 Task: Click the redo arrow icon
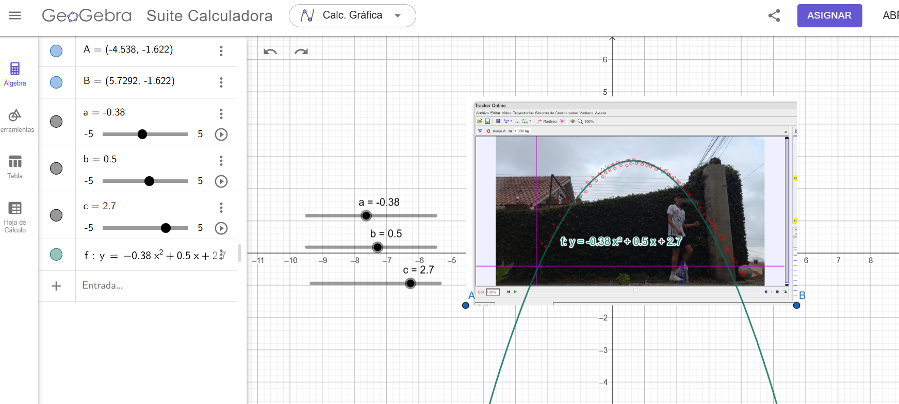[301, 52]
